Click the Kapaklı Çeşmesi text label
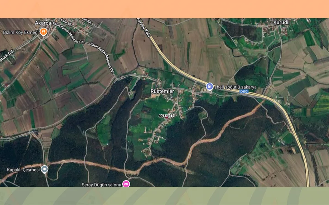Screen dimensions: 329x205 23,170
